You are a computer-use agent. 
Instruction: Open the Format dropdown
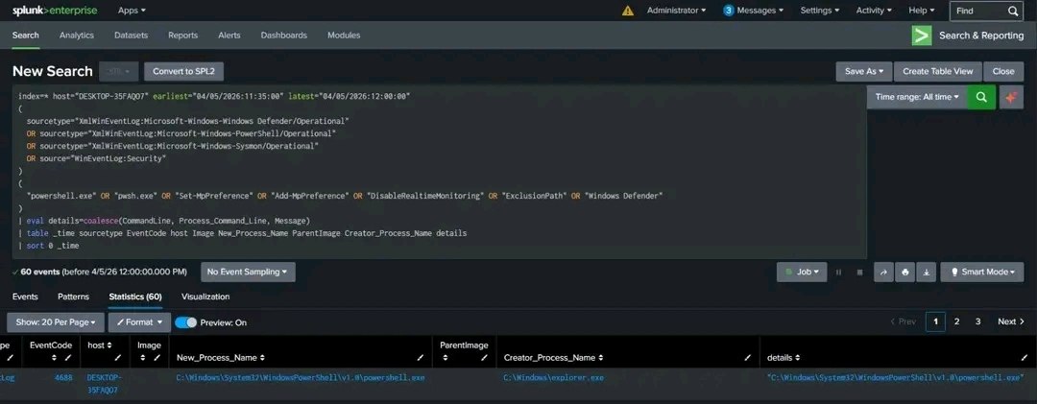click(139, 322)
